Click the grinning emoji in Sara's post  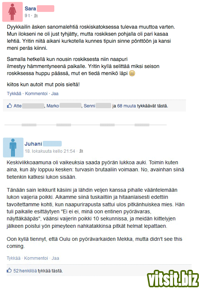[132, 73]
